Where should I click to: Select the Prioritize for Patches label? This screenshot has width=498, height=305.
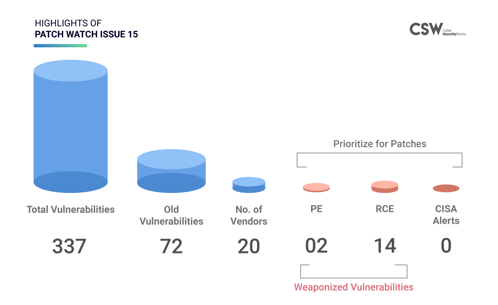coord(380,144)
